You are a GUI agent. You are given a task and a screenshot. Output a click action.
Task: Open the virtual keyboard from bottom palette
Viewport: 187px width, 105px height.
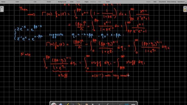pyautogui.click(x=133, y=104)
